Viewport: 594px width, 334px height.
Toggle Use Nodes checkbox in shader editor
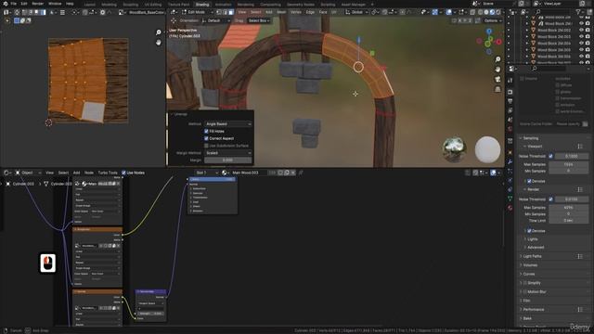pos(123,173)
